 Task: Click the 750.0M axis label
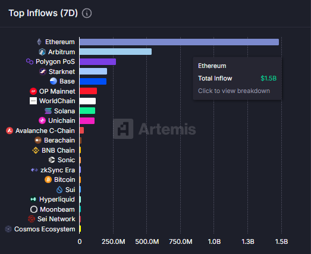181,241
